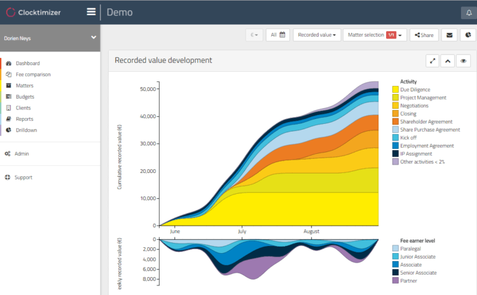
Task: Expand the Dorien Neys user menu
Action: tap(50, 38)
